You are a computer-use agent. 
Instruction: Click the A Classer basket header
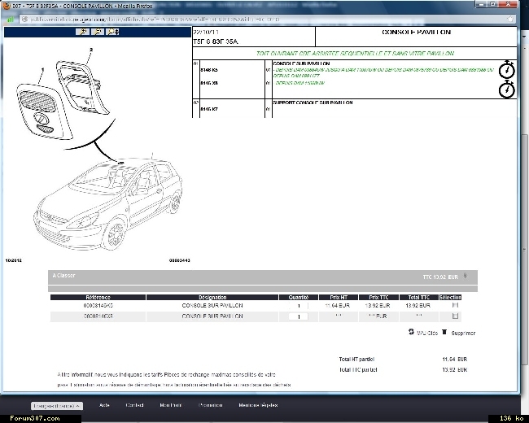click(263, 277)
